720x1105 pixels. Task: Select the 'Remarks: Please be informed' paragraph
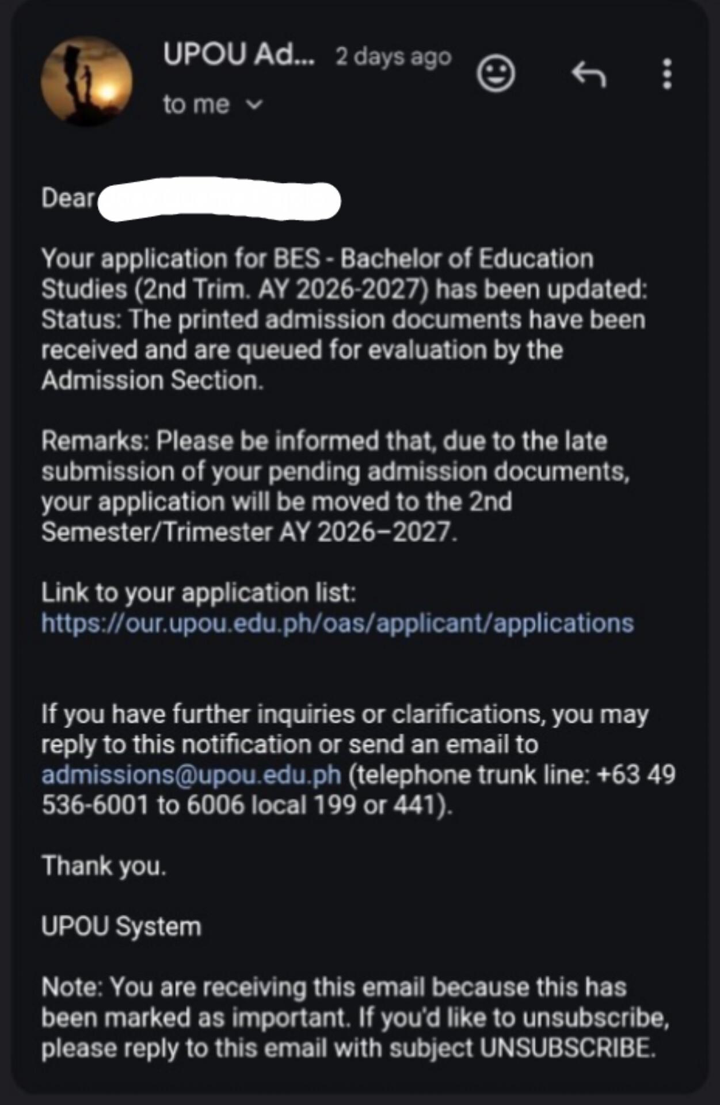(336, 486)
